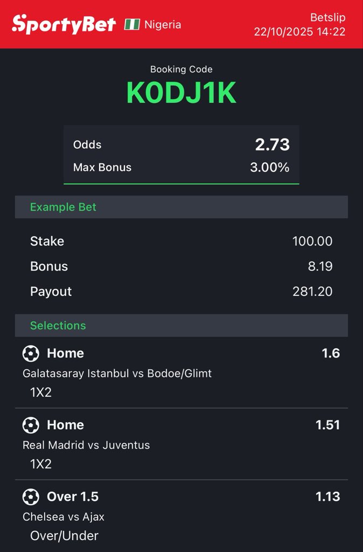Click the Stake amount 100.00
Image resolution: width=363 pixels, height=552 pixels.
coord(312,241)
